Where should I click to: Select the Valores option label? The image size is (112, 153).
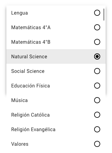[x=20, y=144]
